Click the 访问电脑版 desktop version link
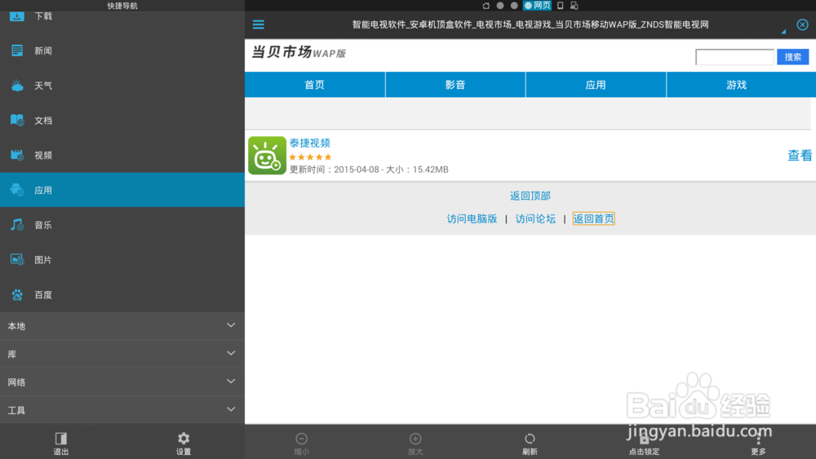816x459 pixels. 472,218
